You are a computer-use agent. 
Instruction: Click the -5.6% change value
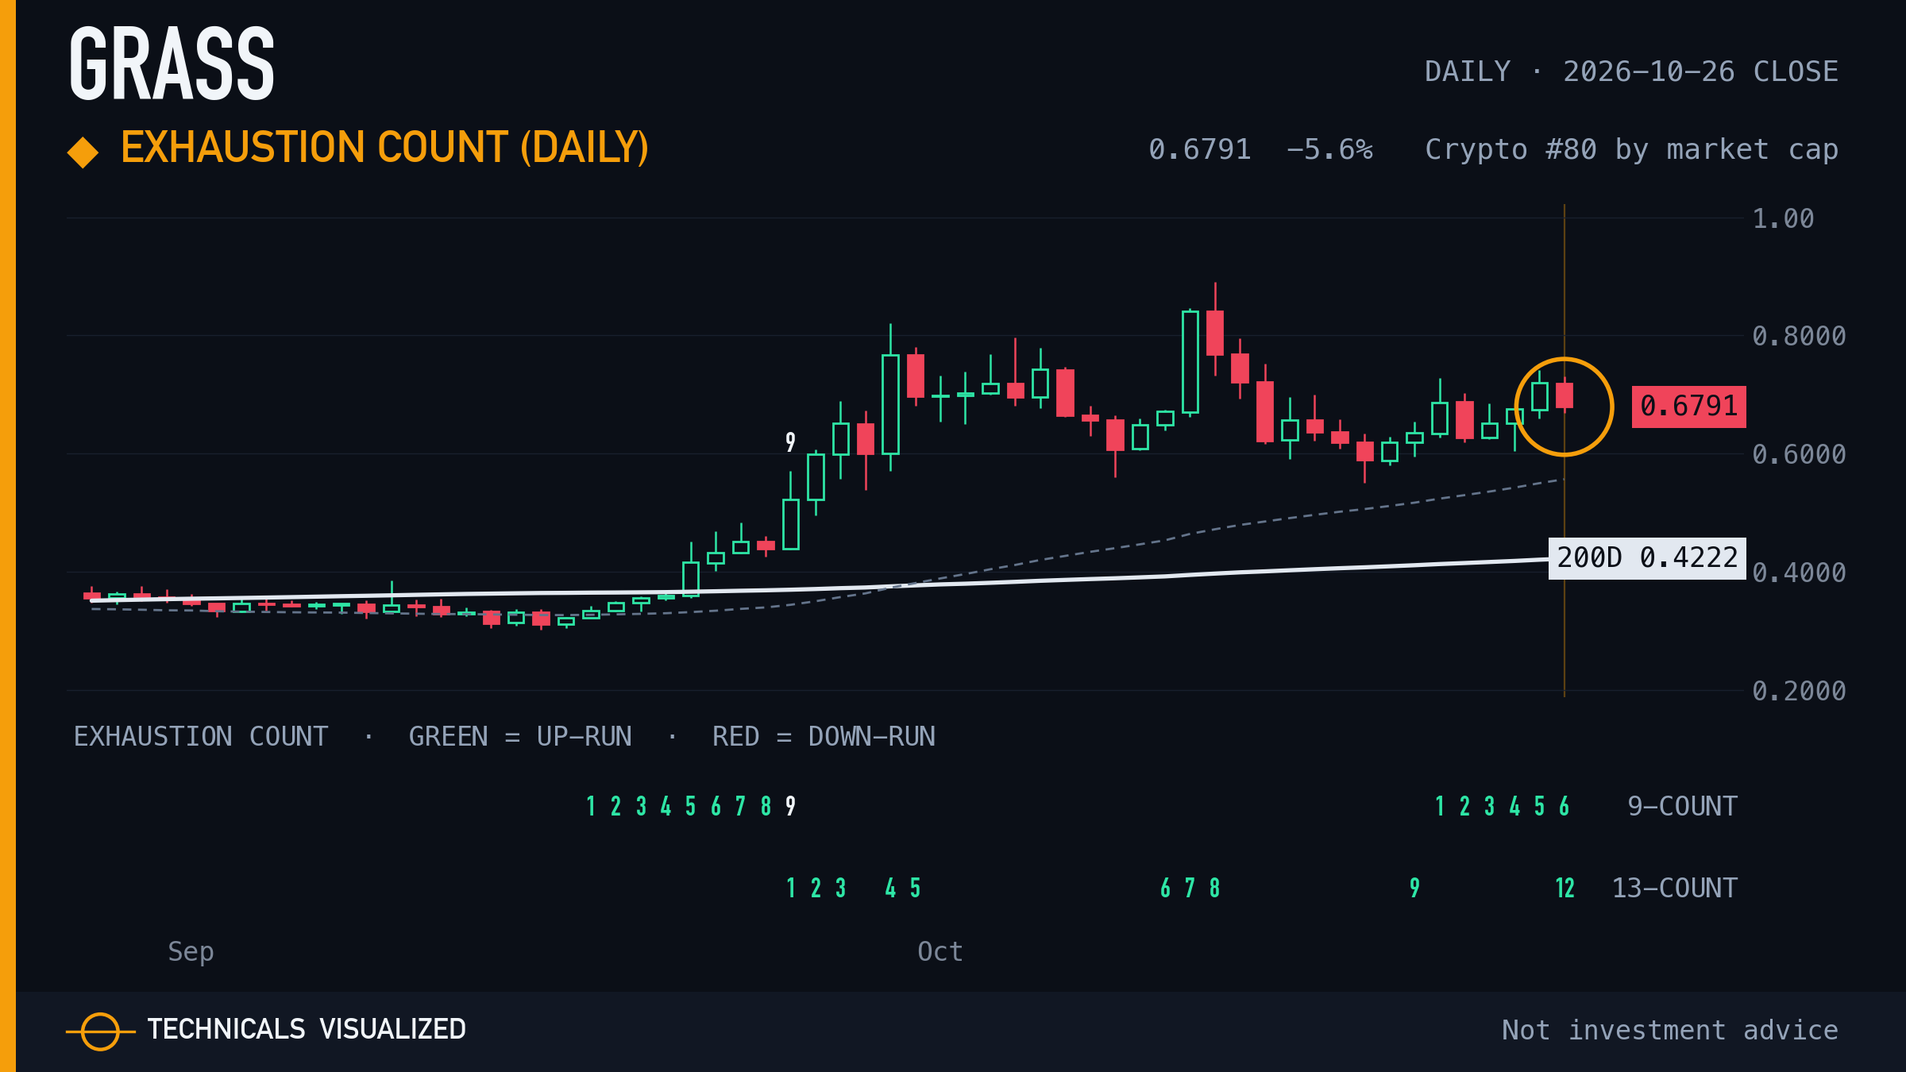(1329, 149)
